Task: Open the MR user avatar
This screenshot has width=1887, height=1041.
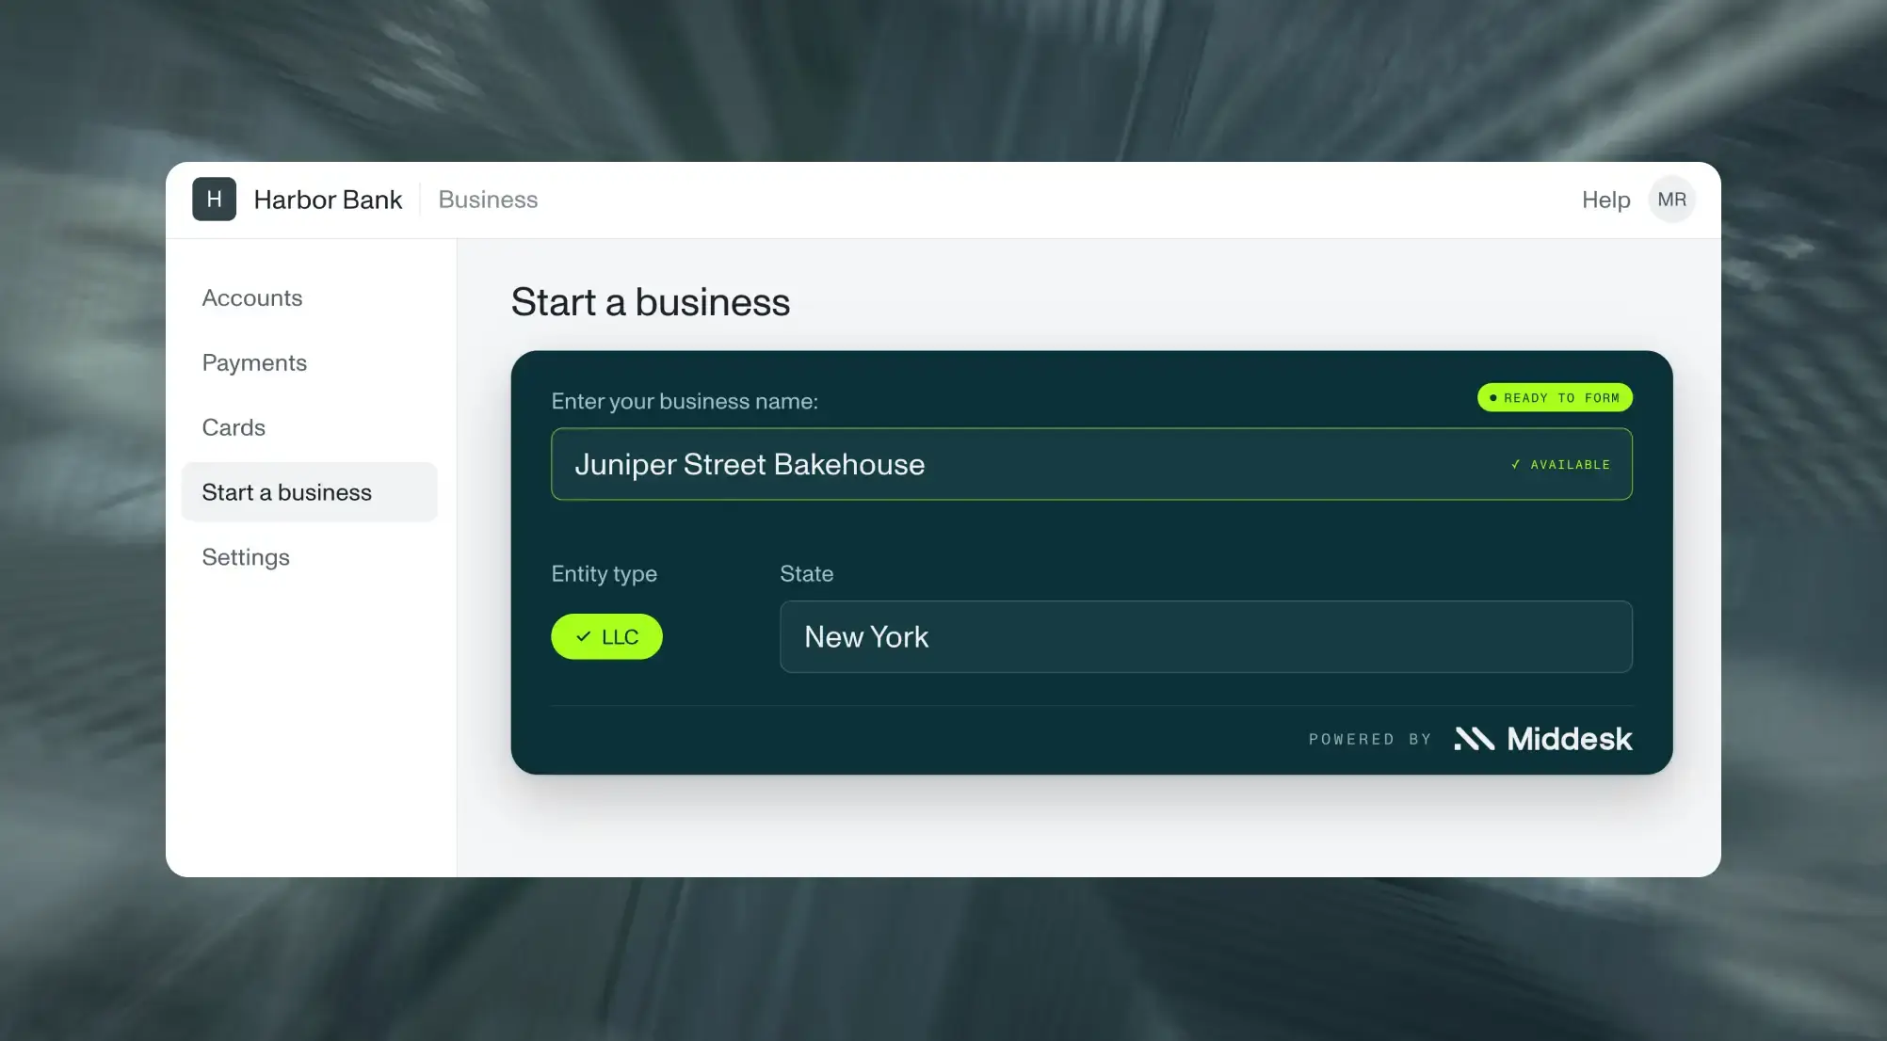Action: [1671, 200]
